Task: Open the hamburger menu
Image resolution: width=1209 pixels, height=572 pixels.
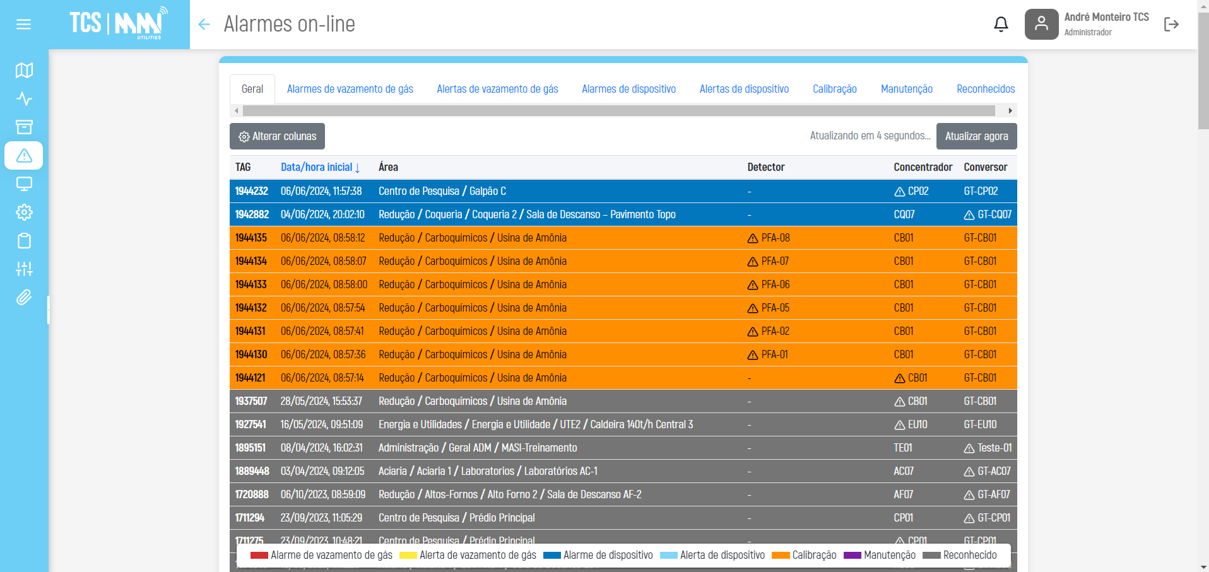Action: tap(23, 25)
